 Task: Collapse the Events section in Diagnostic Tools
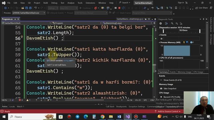(x=159, y=35)
